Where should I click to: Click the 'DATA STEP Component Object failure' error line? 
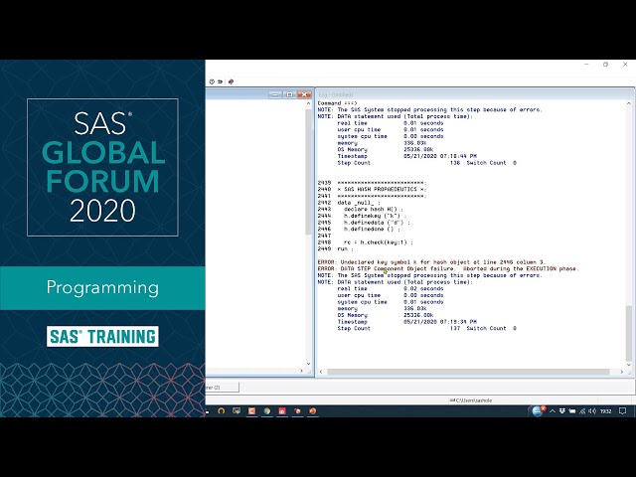coord(448,268)
